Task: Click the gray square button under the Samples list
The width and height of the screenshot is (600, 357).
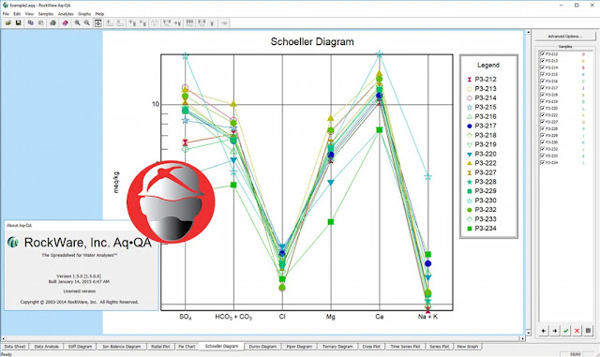Action: click(588, 331)
